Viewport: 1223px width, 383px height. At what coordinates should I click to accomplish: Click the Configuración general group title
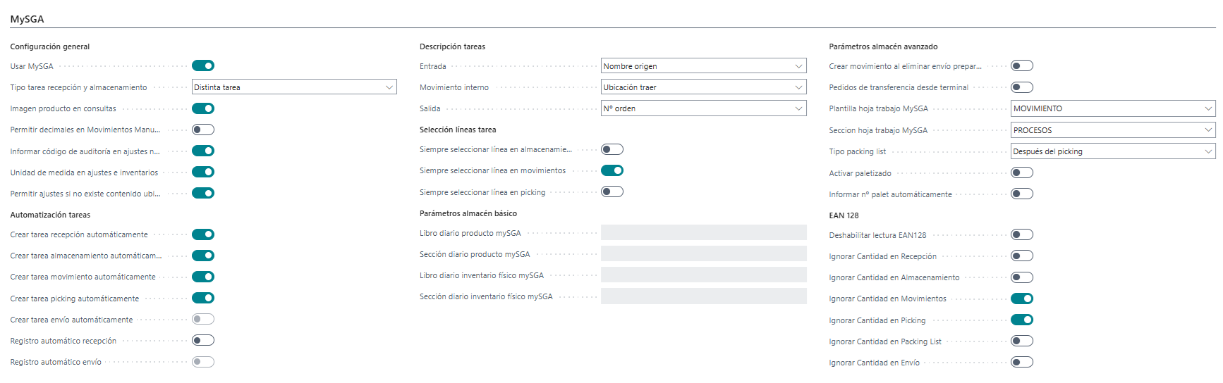coord(50,46)
